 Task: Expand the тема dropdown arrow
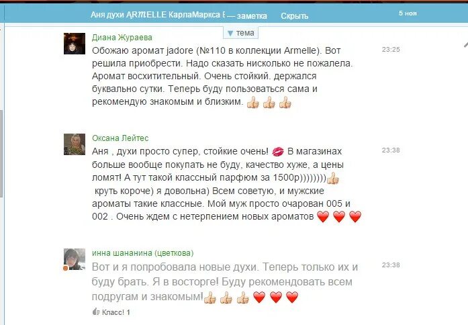coord(230,33)
